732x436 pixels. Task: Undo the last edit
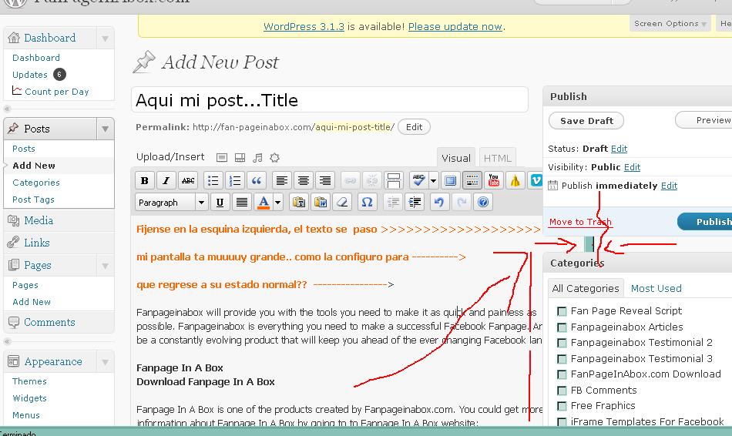coord(439,203)
